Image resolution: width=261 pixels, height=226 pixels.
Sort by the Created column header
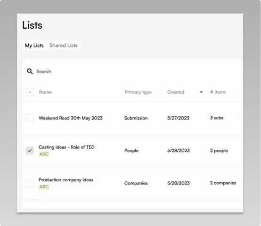(x=176, y=92)
